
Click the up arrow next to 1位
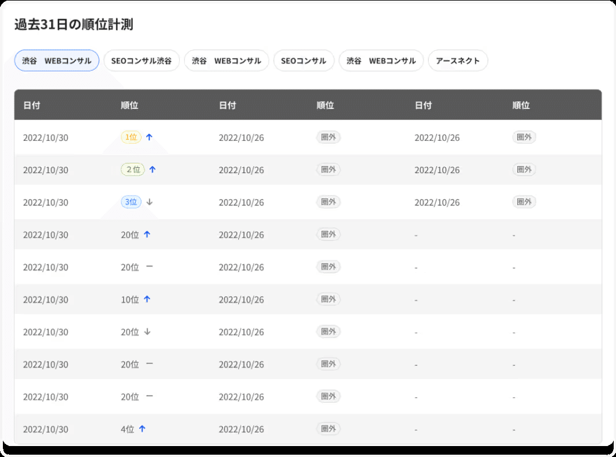pos(150,137)
